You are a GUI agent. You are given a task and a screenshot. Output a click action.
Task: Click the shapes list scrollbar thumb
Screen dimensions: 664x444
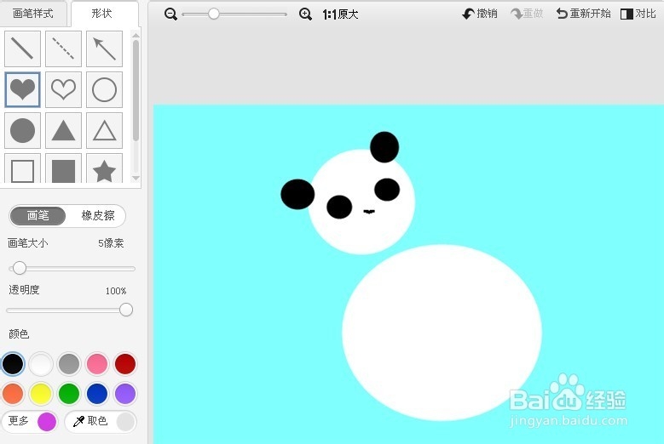pyautogui.click(x=136, y=90)
